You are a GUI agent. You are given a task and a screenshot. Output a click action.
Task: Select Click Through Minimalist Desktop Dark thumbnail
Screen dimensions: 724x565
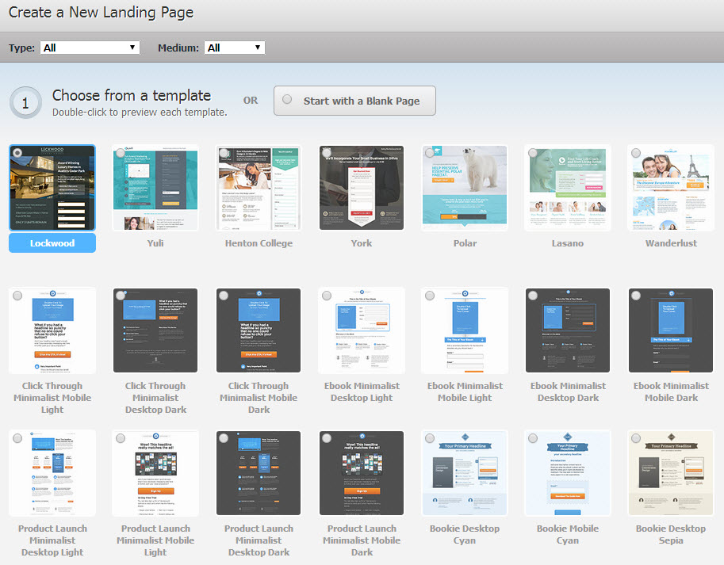[x=155, y=330]
